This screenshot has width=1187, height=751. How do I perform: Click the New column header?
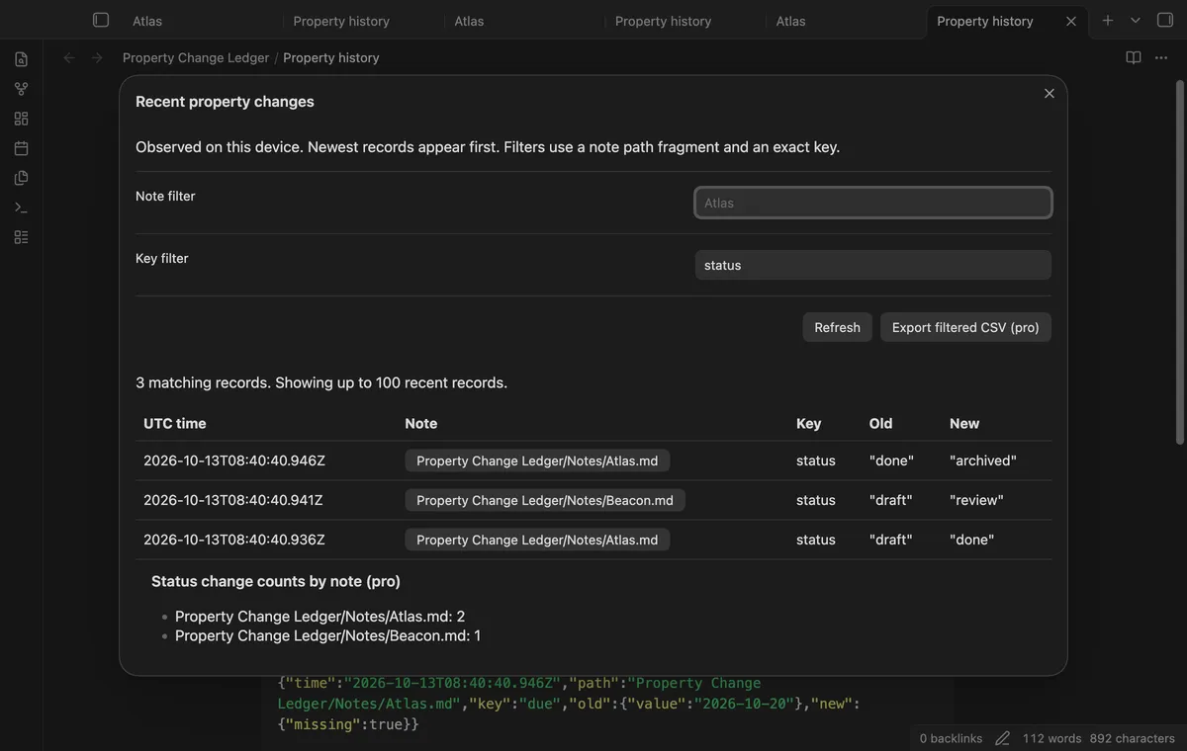(x=964, y=423)
